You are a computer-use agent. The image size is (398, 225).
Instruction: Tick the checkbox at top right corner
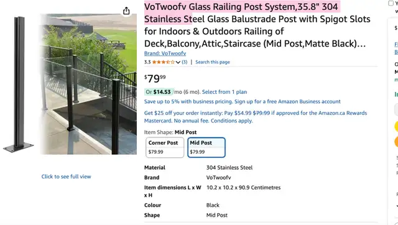tap(391, 3)
